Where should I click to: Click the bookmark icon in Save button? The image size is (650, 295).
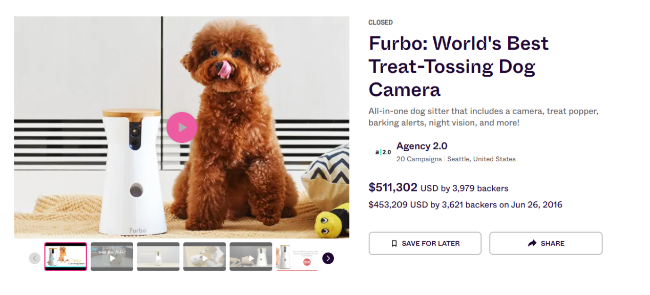394,244
